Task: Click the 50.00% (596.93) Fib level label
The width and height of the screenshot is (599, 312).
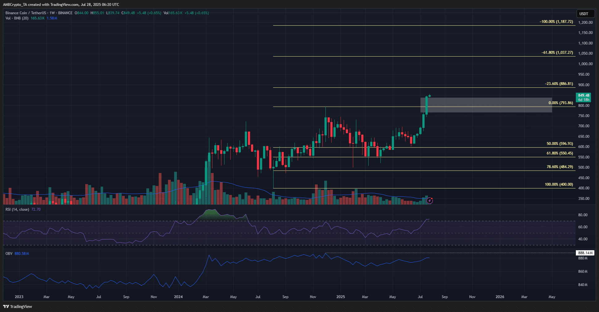Action: tap(559, 144)
